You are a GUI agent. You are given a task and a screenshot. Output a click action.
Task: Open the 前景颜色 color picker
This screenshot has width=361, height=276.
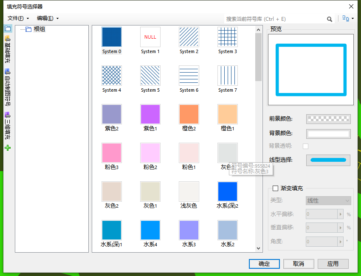point(328,119)
